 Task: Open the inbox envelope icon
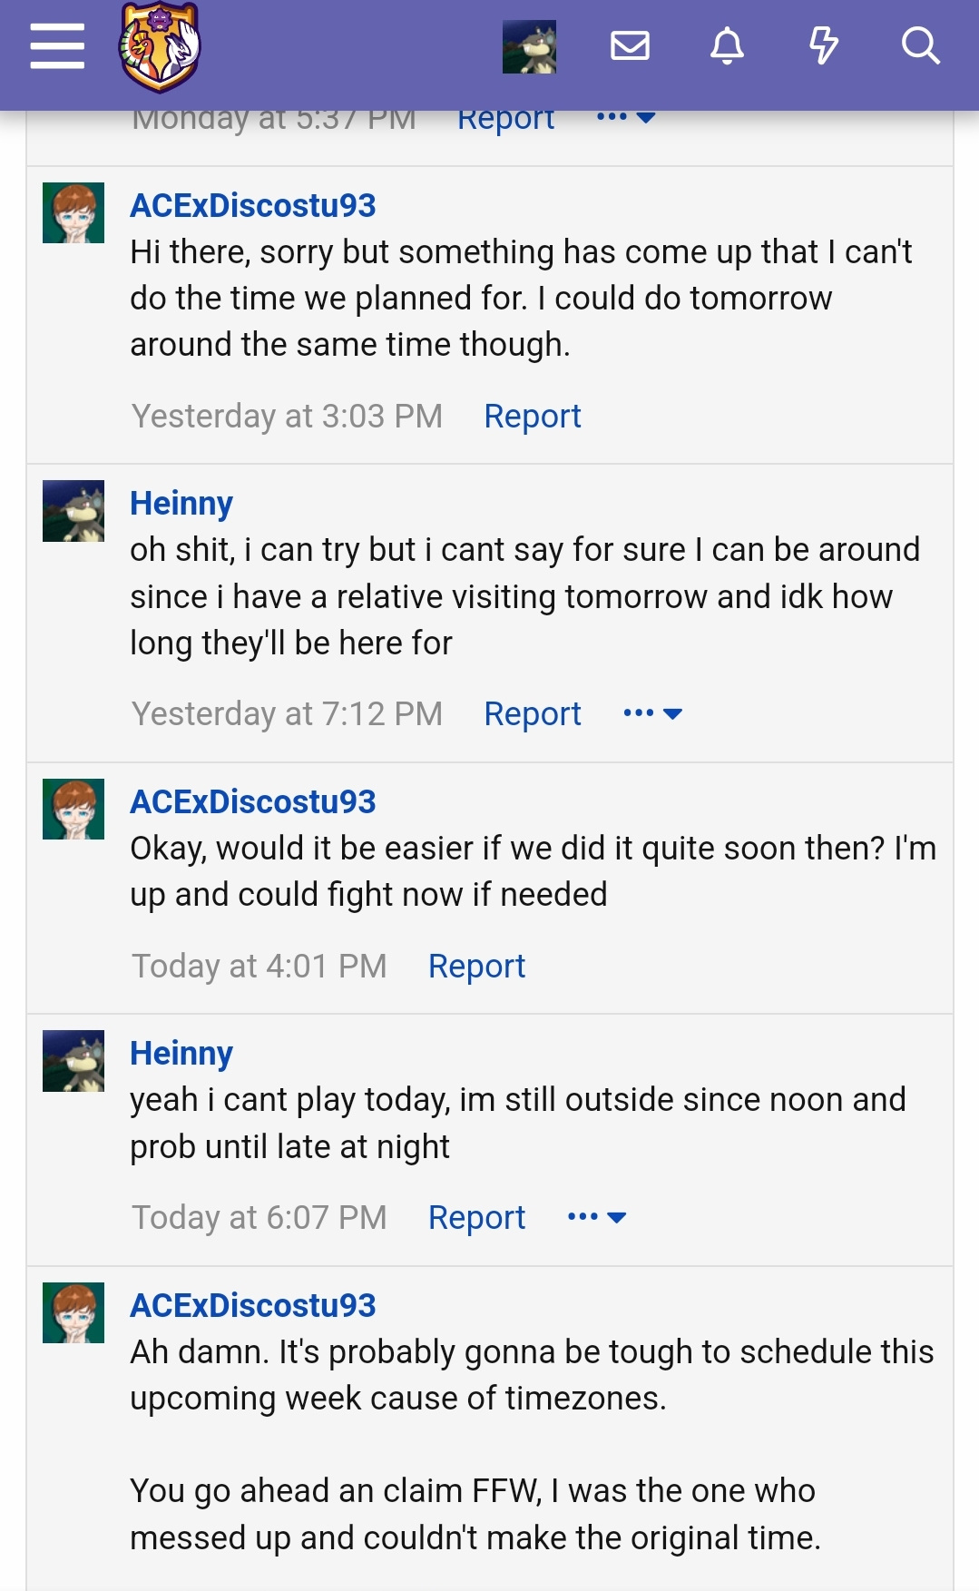pos(630,45)
